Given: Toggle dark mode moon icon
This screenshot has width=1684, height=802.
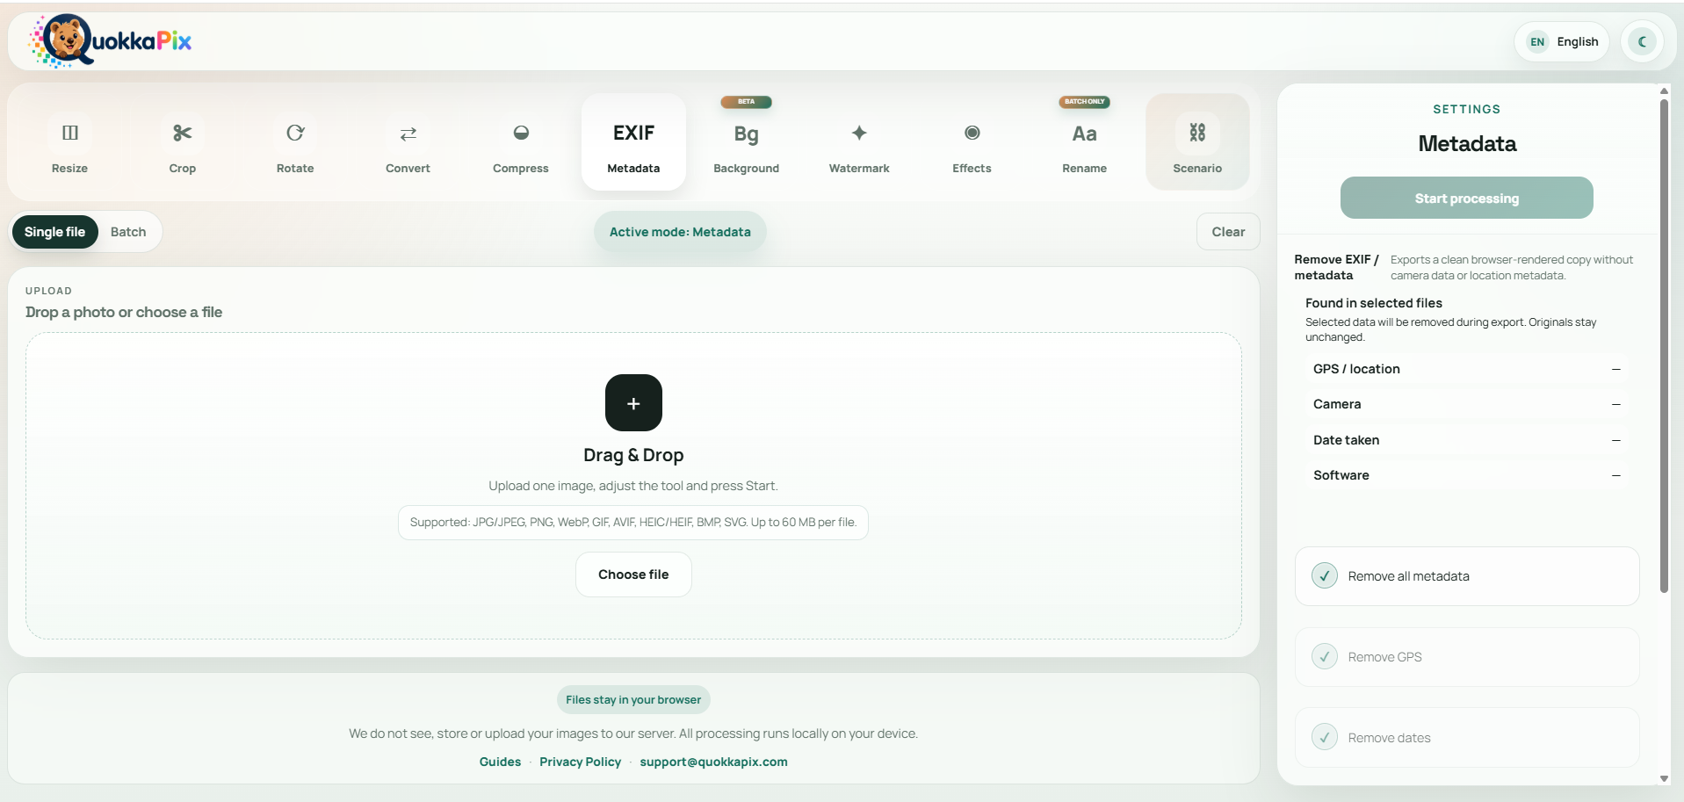Looking at the screenshot, I should click(x=1642, y=41).
